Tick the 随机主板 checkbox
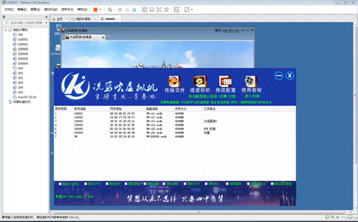 164,184
